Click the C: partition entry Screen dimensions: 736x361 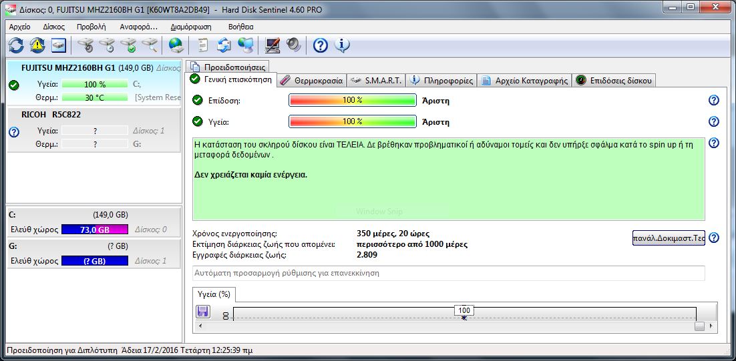coord(93,222)
